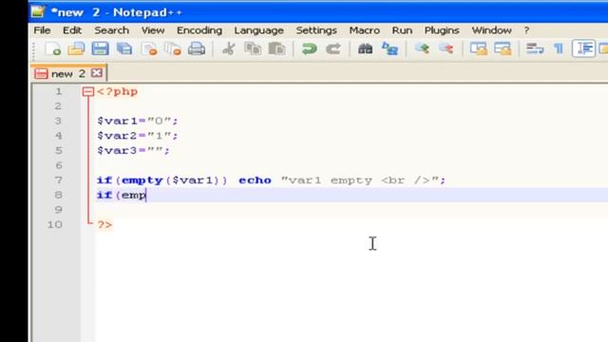
Task: Click the '$var3="";' code line
Action: 133,150
